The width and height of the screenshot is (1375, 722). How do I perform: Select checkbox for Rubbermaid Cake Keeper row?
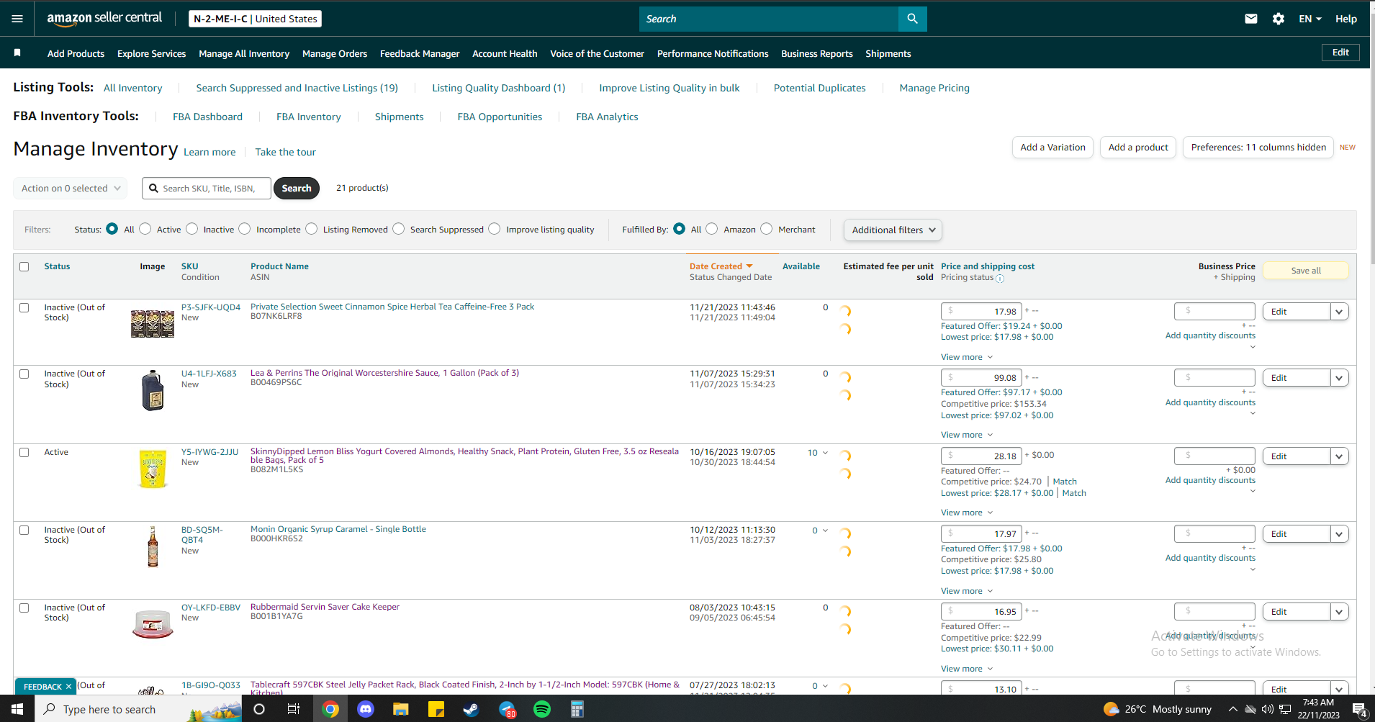coord(24,608)
